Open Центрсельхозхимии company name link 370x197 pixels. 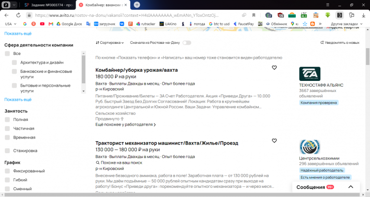coord(319,158)
